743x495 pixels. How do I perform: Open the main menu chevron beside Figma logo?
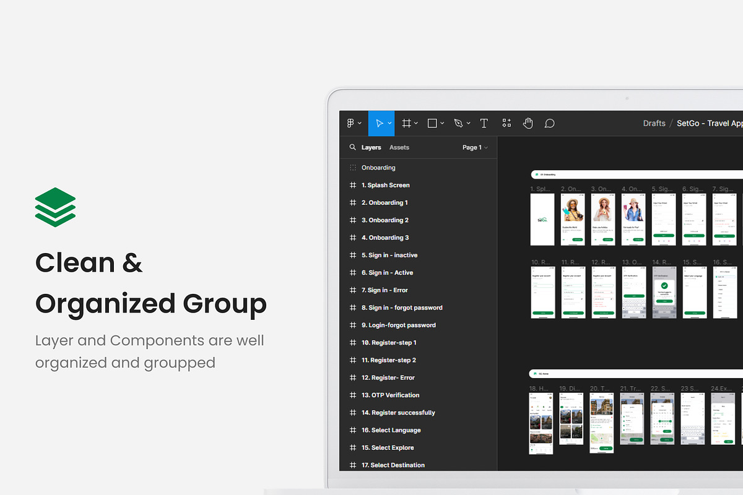[360, 123]
